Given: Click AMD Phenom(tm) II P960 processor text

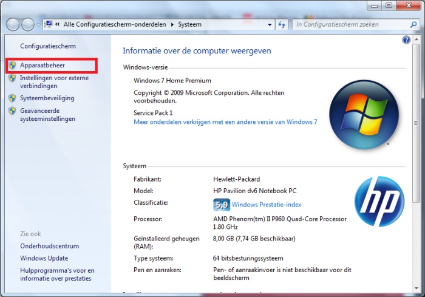Looking at the screenshot, I should coord(280,223).
